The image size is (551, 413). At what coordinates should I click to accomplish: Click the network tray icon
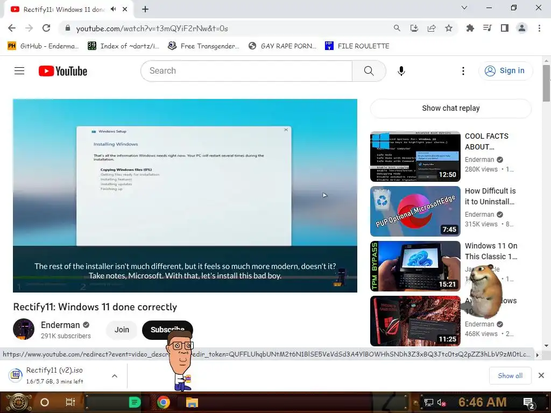click(x=428, y=402)
